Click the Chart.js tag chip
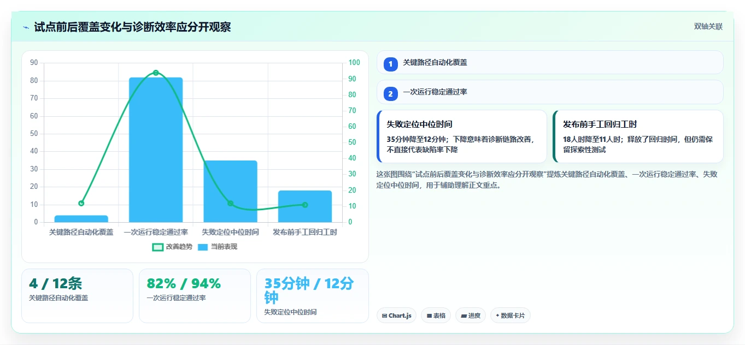This screenshot has width=745, height=345. (x=397, y=316)
